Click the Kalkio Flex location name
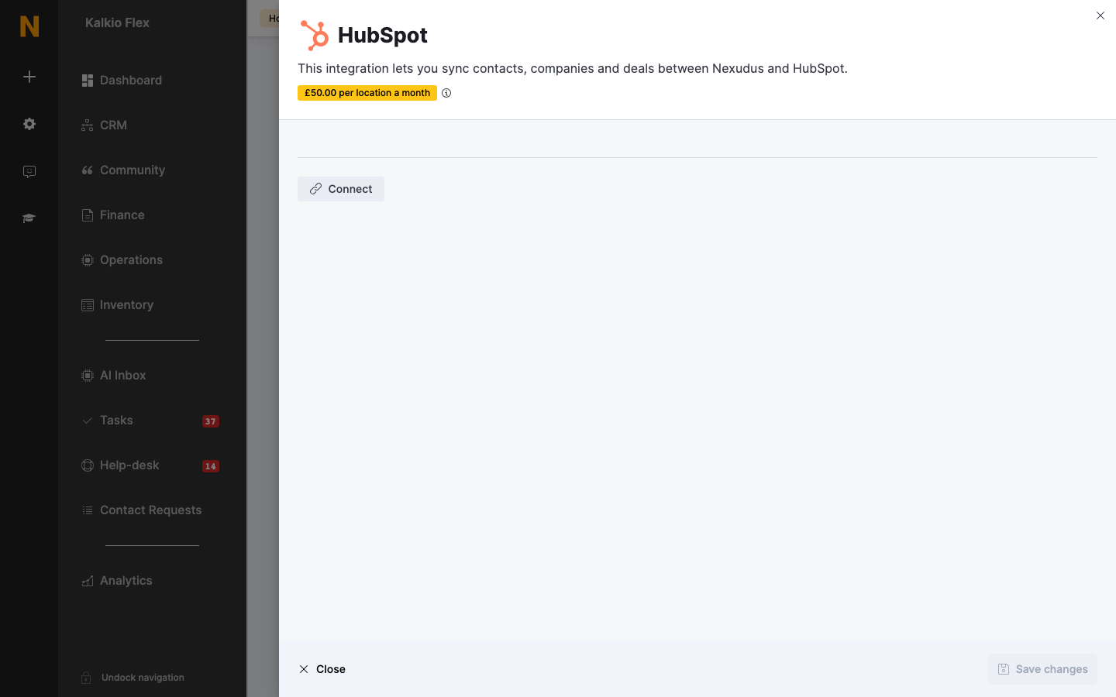Viewport: 1116px width, 697px height. (117, 23)
